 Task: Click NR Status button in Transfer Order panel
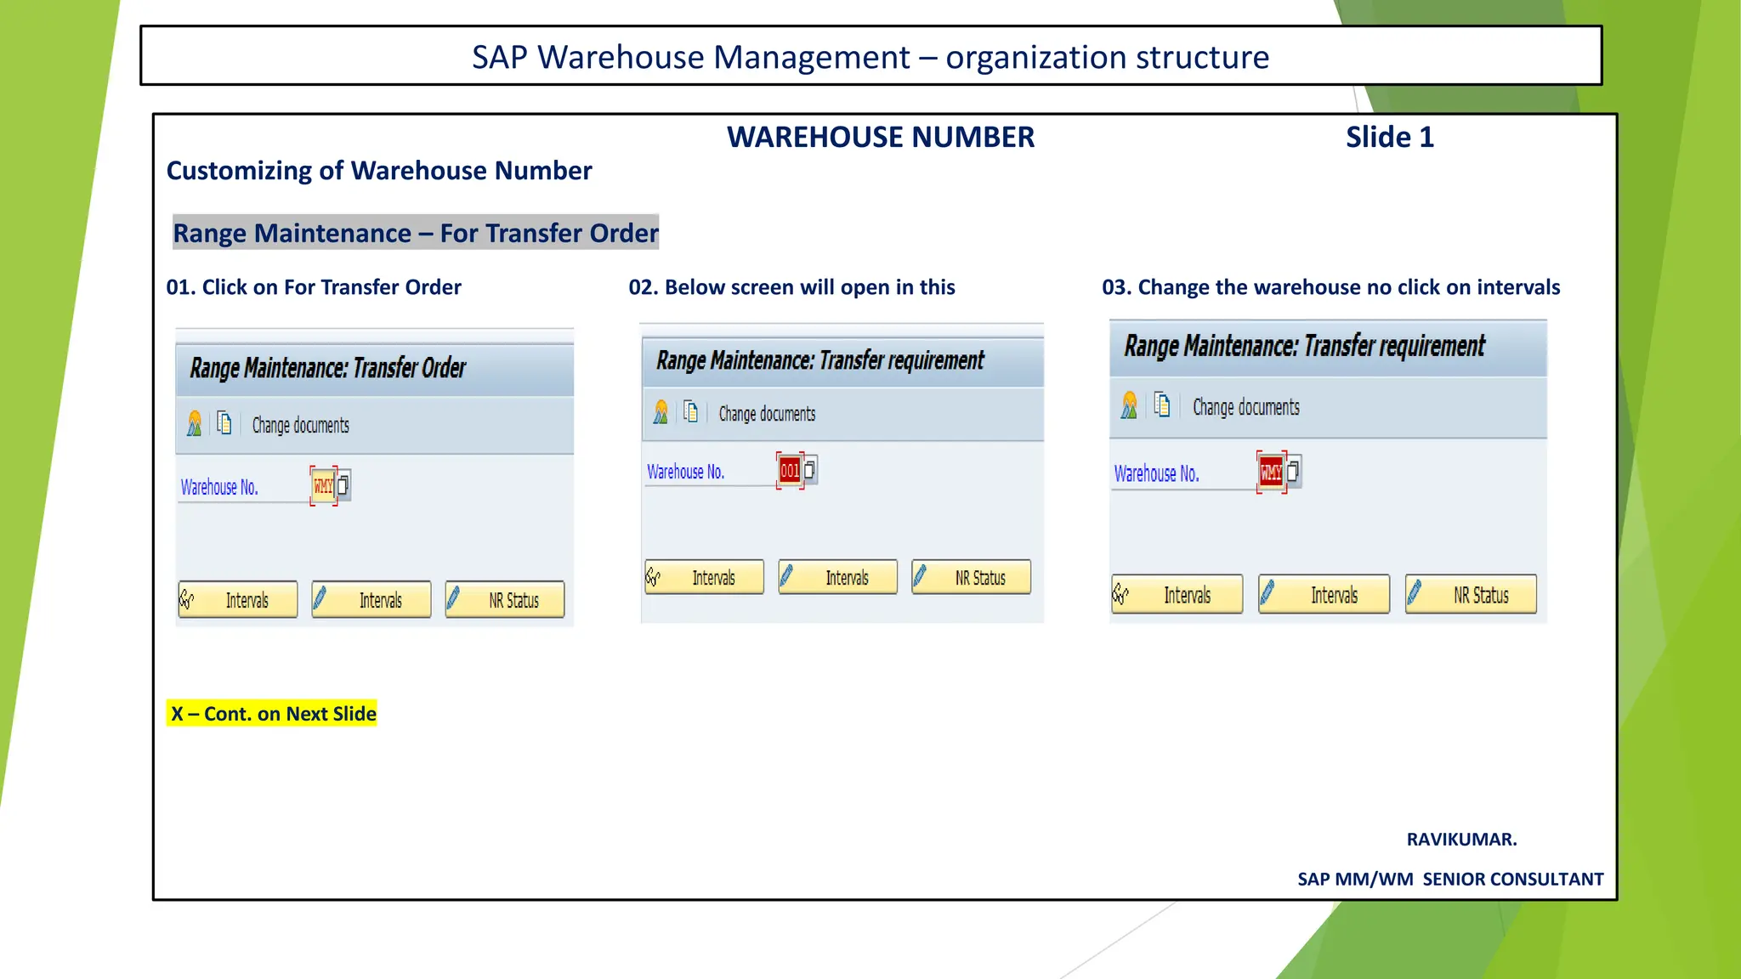tap(505, 600)
